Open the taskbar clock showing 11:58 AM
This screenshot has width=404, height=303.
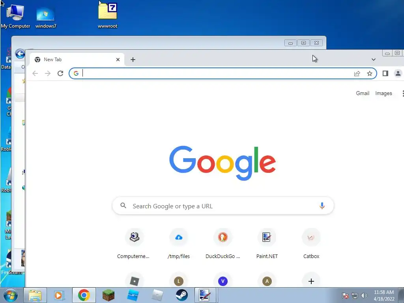click(x=384, y=295)
